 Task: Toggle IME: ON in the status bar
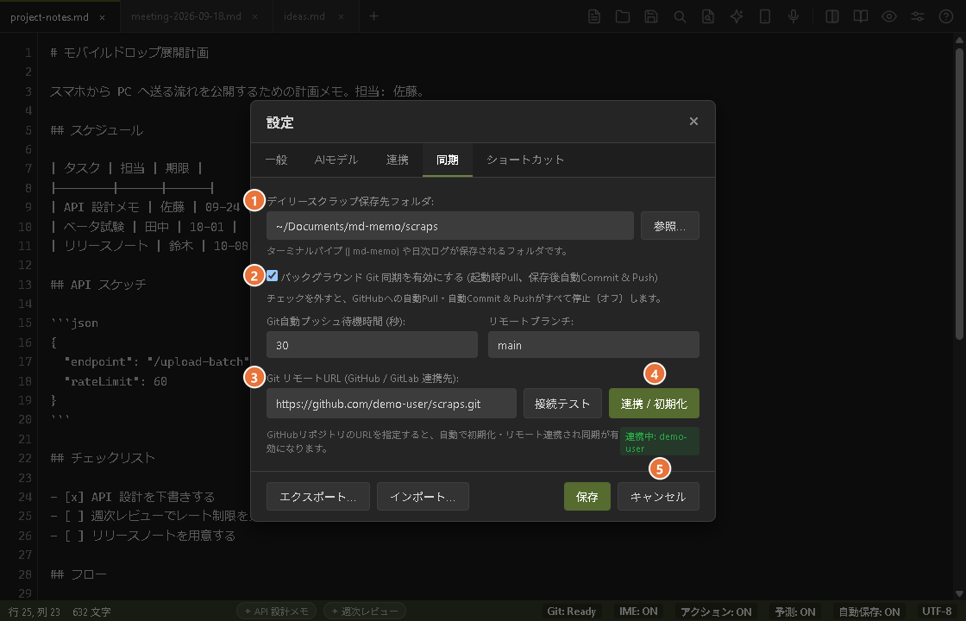[638, 612]
